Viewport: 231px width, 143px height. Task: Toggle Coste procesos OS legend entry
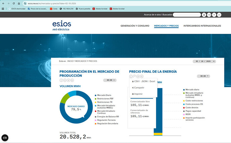(193, 104)
